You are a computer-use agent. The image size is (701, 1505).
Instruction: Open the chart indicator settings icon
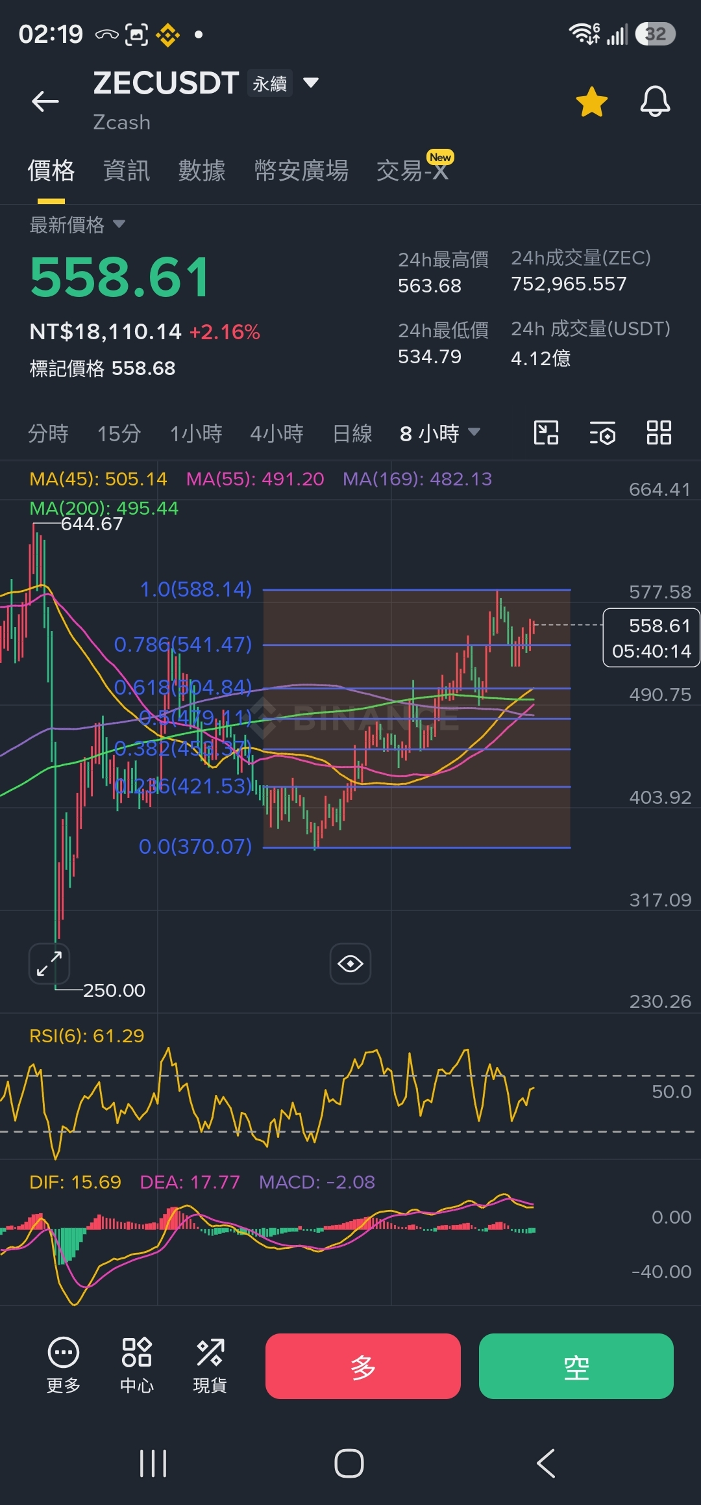(x=602, y=433)
